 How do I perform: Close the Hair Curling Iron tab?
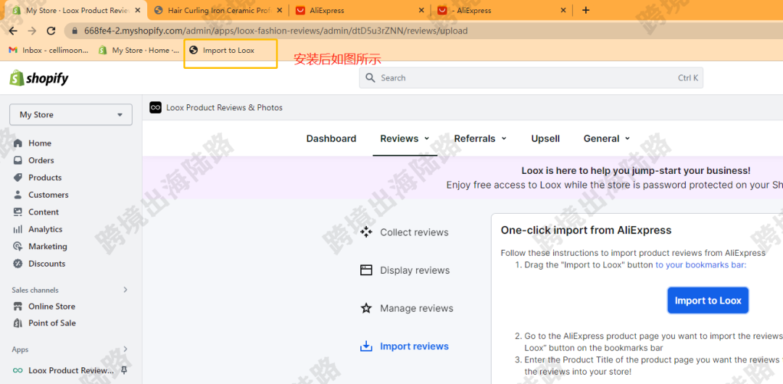point(279,10)
